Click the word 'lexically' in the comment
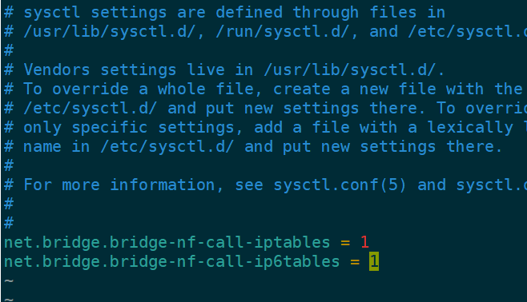 click(471, 128)
